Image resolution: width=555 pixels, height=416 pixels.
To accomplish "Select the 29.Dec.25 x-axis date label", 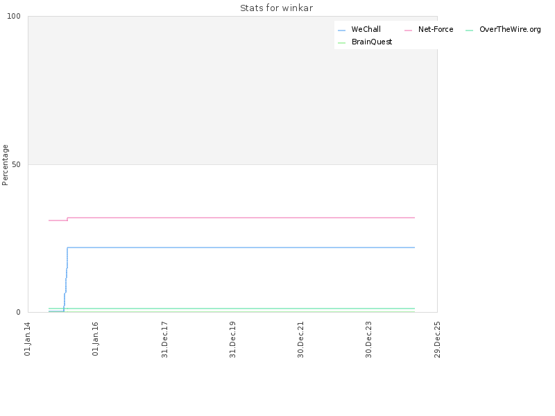I will pyautogui.click(x=437, y=340).
